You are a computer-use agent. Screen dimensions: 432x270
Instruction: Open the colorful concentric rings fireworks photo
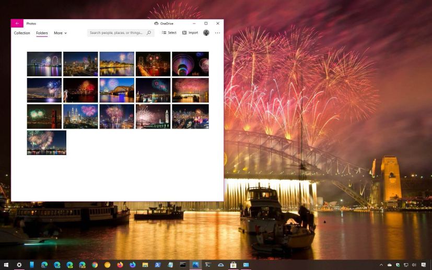pos(190,64)
